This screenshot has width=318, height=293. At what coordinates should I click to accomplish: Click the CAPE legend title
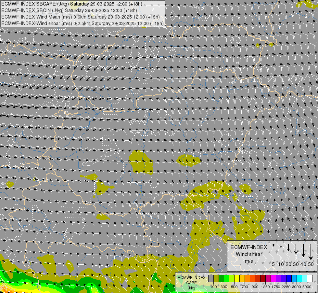[x=191, y=283]
